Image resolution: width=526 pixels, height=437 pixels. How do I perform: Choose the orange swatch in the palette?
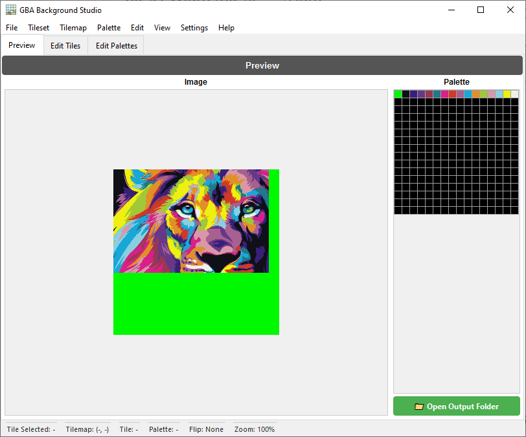[x=475, y=94]
